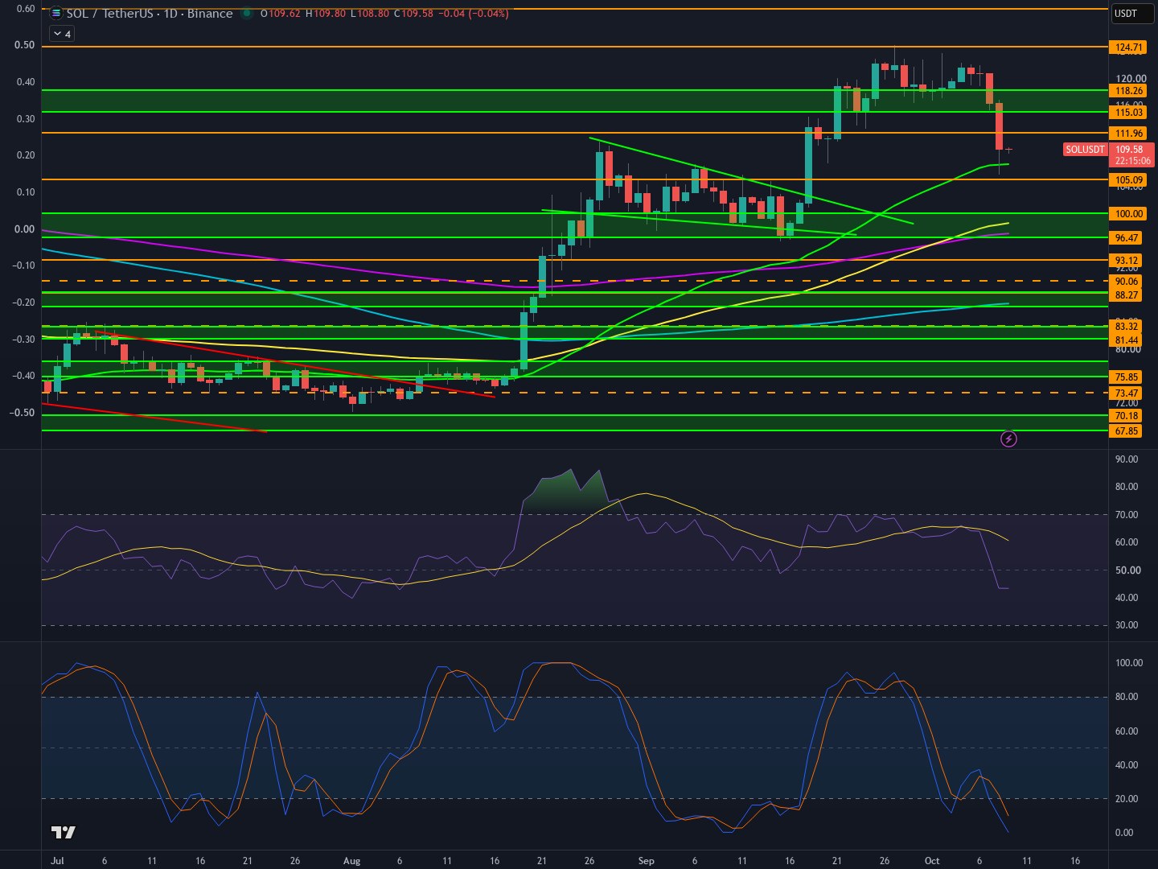Image resolution: width=1158 pixels, height=869 pixels.
Task: Click the SOL coin logo icon
Action: (55, 13)
